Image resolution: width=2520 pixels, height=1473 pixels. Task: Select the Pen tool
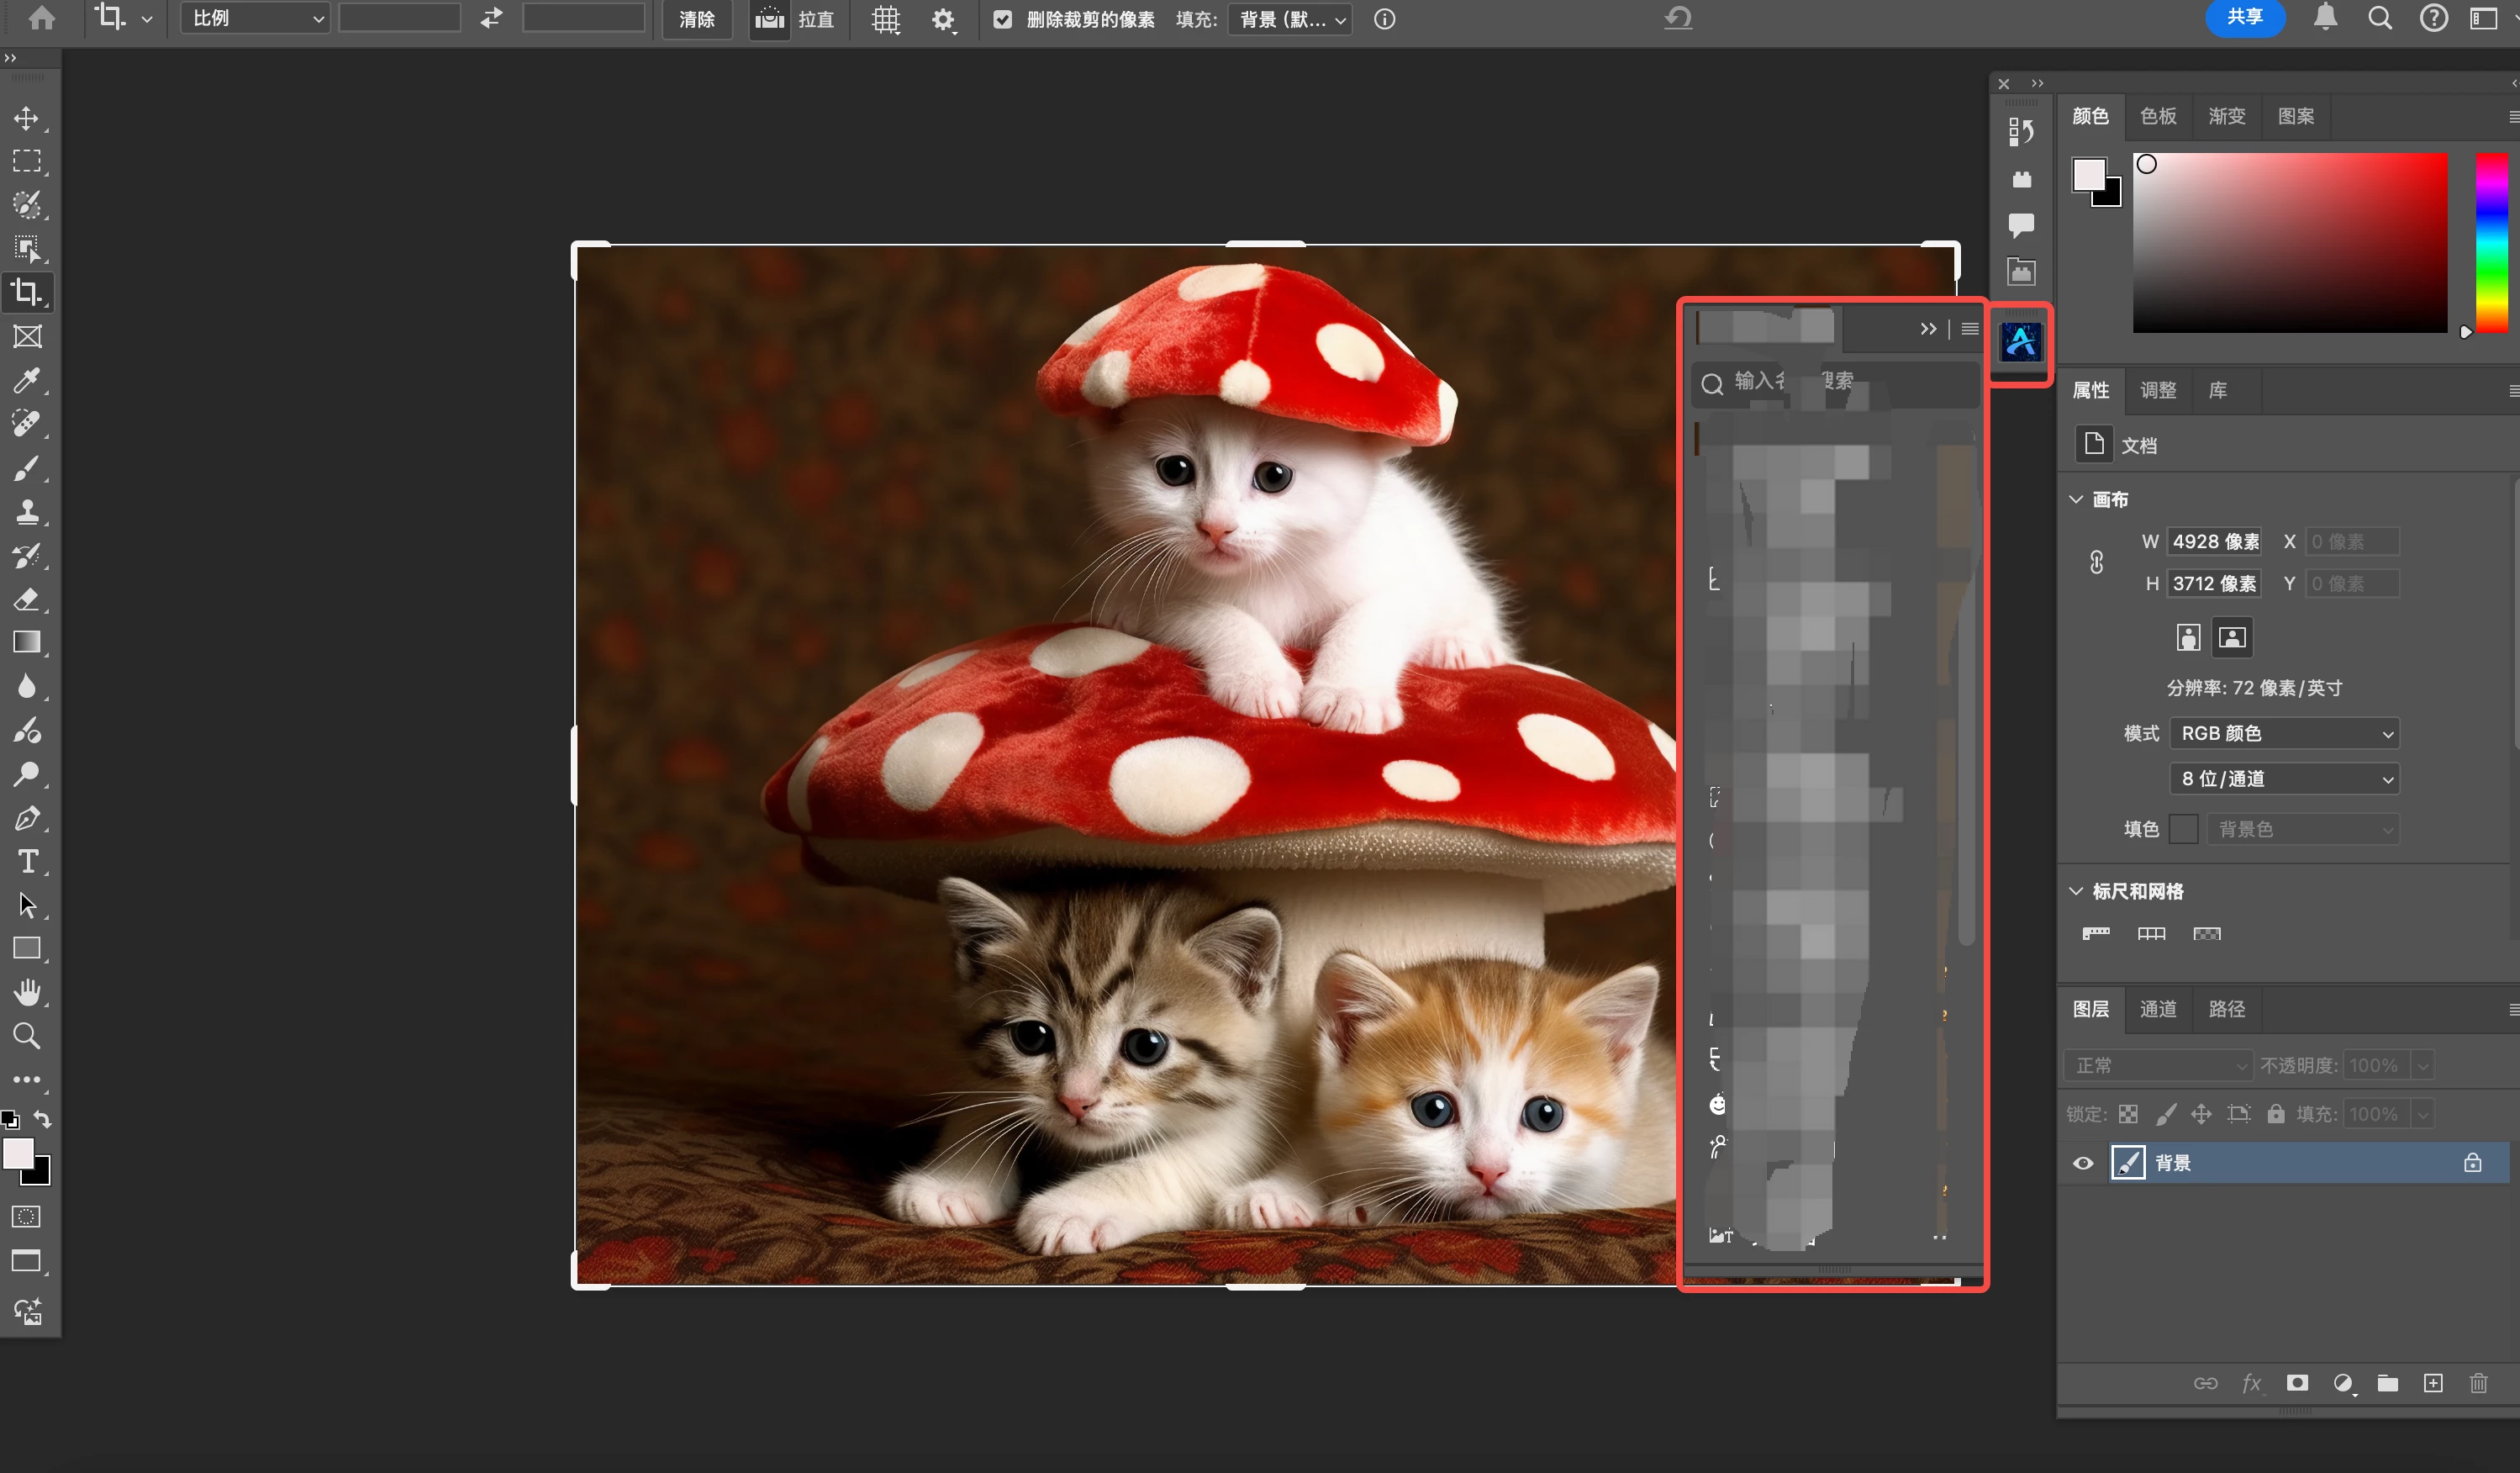coord(26,818)
